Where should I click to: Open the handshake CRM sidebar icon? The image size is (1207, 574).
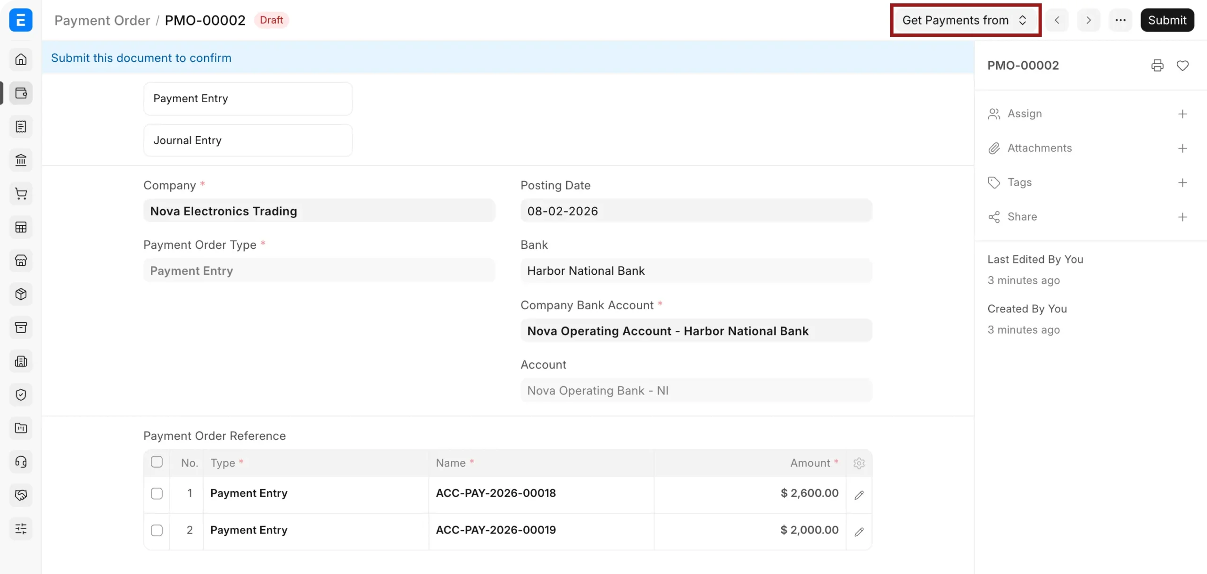(21, 495)
